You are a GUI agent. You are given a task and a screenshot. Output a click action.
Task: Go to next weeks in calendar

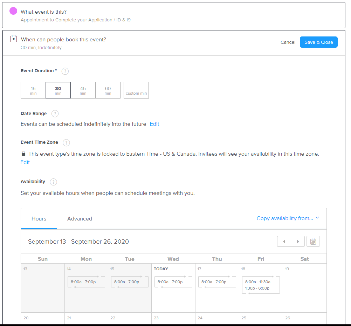tap(298, 242)
